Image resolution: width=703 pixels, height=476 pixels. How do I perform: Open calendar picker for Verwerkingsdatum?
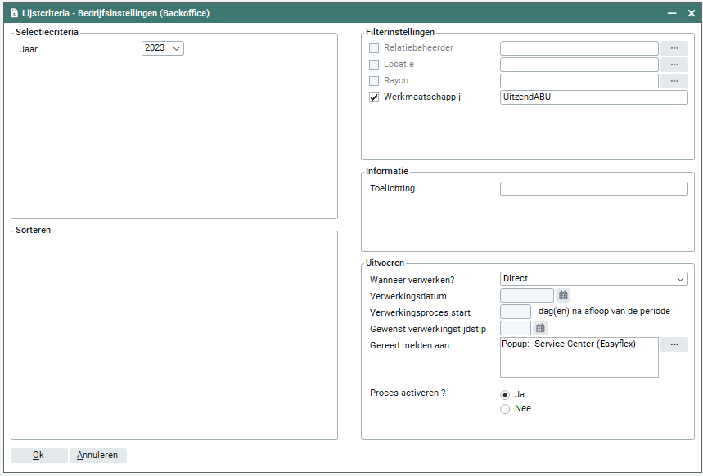[563, 295]
